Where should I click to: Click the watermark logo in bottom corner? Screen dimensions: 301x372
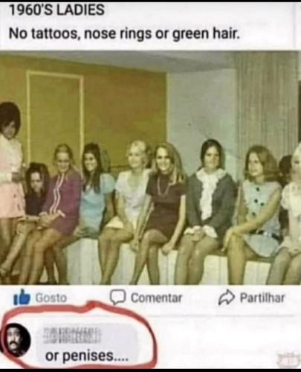288,360
